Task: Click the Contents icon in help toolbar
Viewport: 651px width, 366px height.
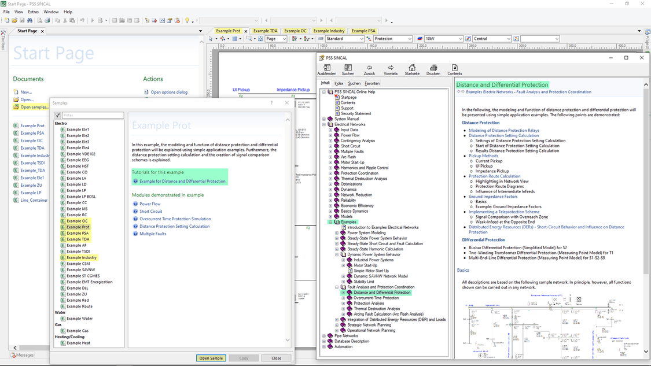Action: (x=455, y=70)
